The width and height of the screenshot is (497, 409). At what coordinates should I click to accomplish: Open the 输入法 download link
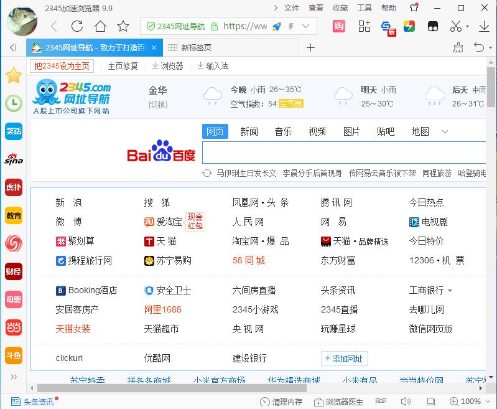click(x=213, y=66)
